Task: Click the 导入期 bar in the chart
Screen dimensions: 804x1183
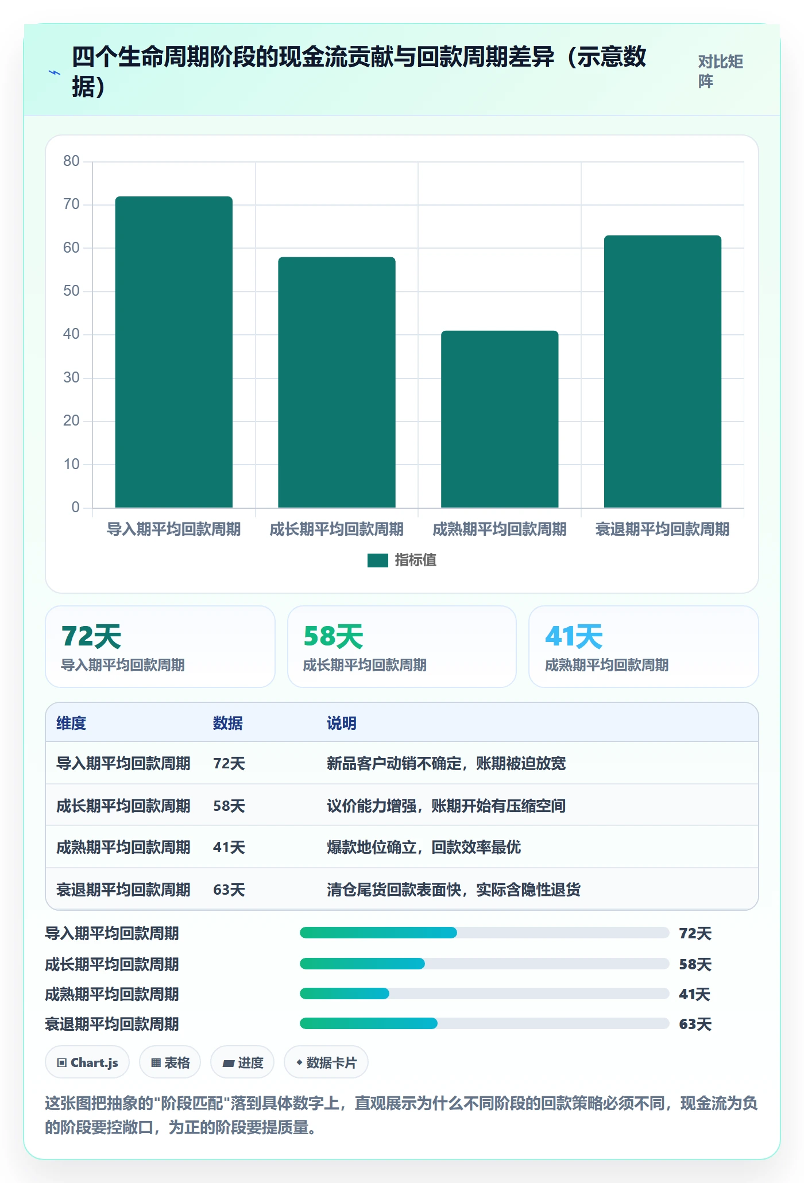Action: point(174,352)
